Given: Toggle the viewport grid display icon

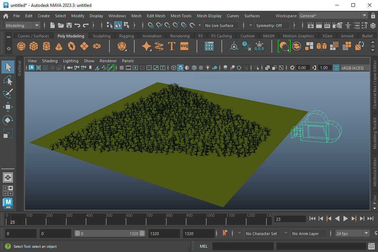Looking at the screenshot, I should [122, 68].
